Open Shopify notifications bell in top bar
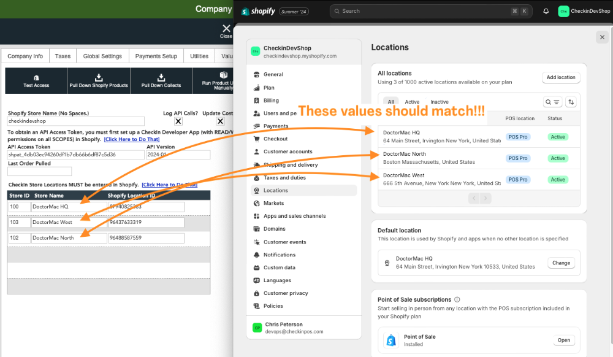The image size is (613, 357). (546, 11)
